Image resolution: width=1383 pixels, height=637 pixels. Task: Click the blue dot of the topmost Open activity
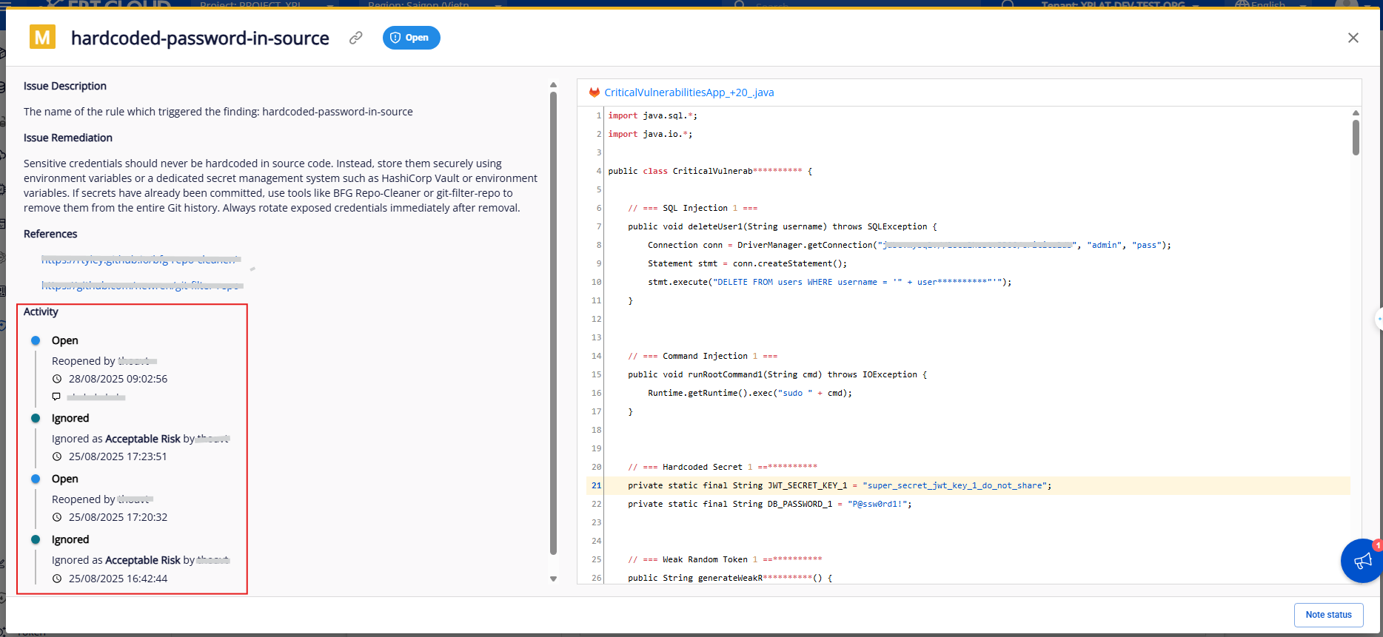tap(36, 340)
